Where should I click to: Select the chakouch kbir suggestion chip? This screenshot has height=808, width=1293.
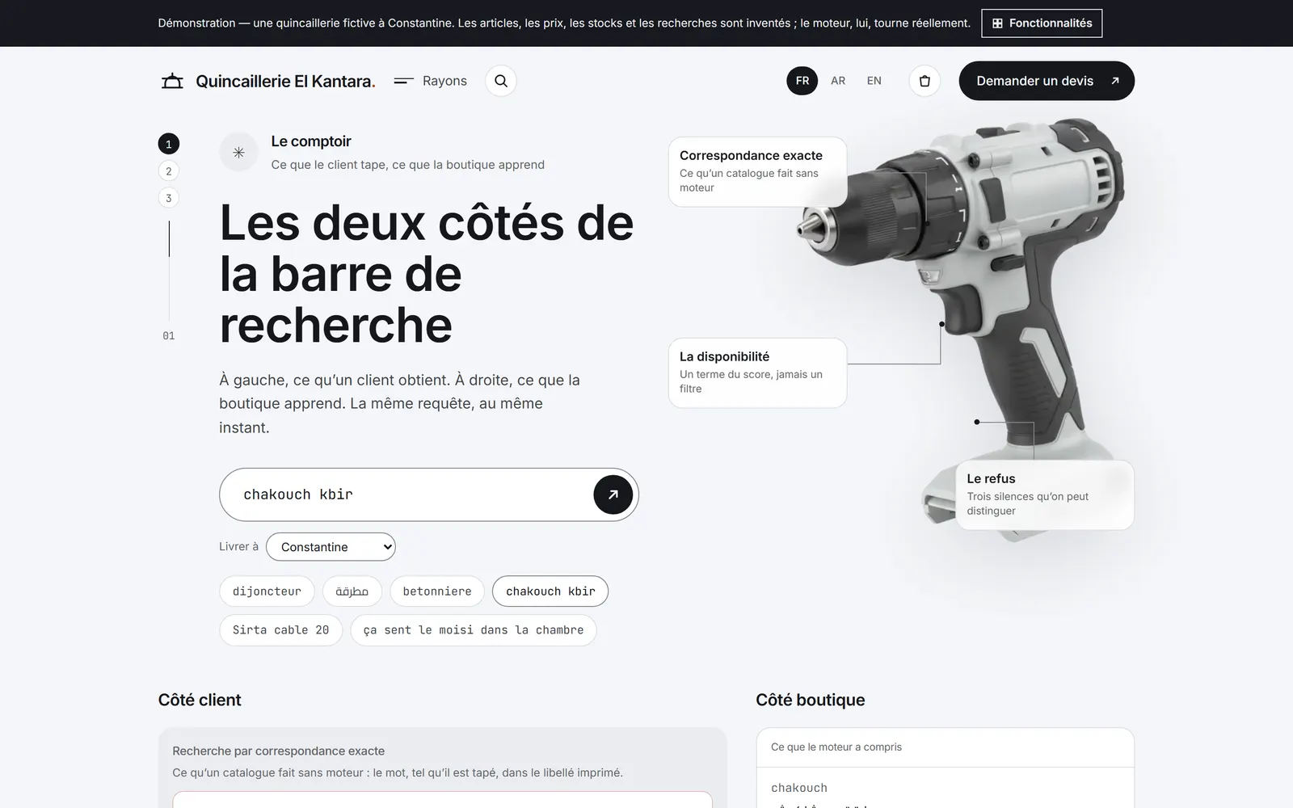550,591
